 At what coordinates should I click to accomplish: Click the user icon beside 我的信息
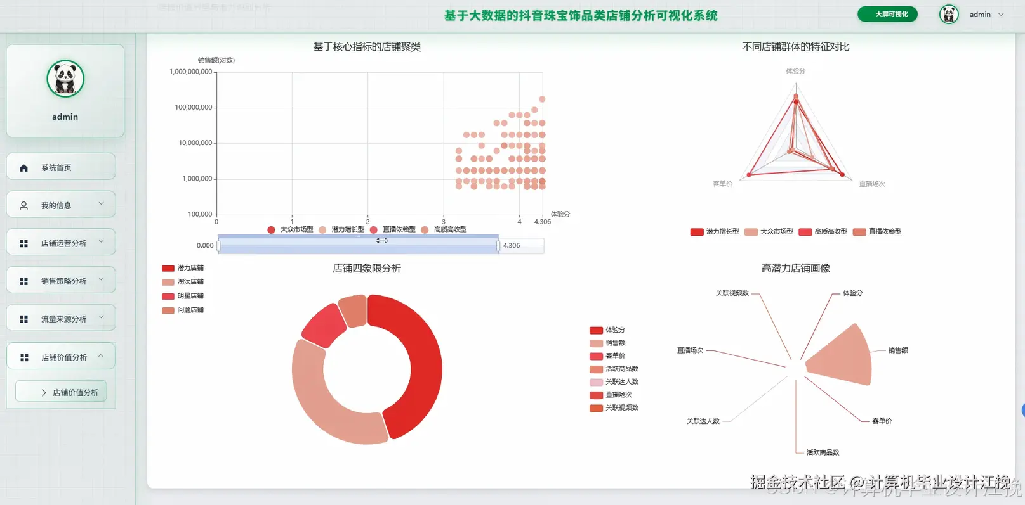point(24,205)
